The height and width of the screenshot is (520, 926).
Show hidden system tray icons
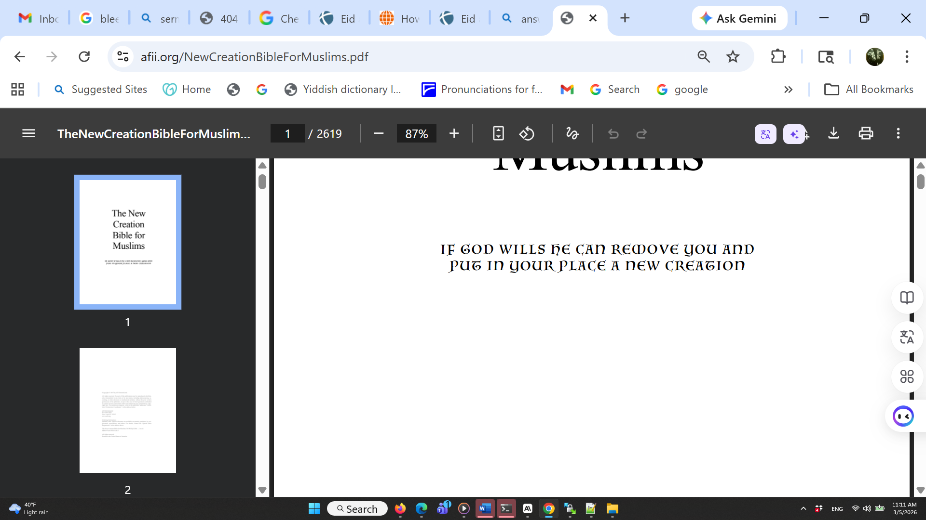803,508
